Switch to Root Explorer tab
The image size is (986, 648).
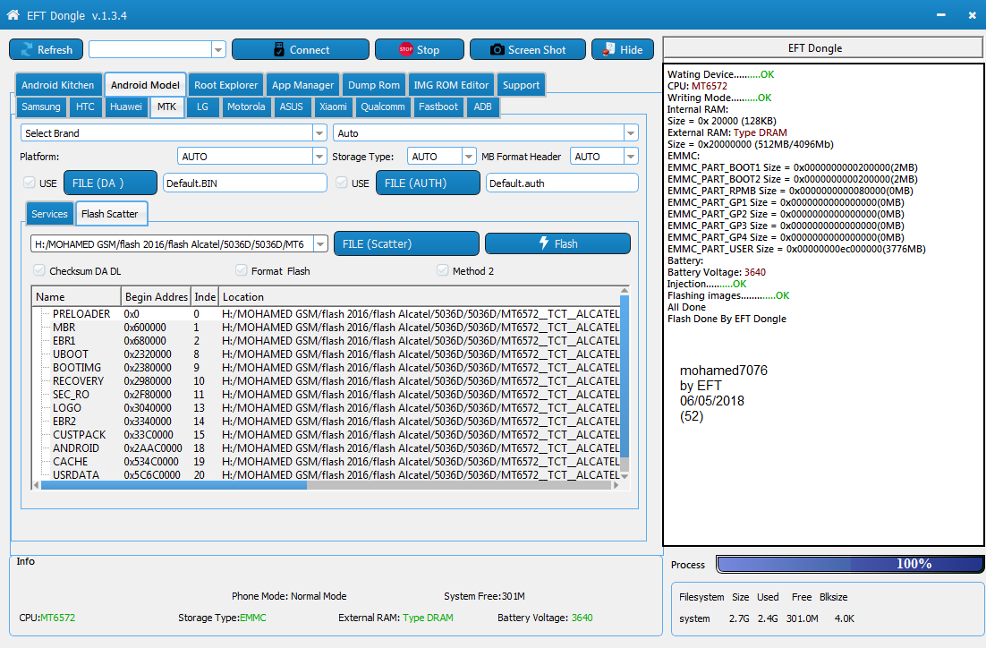pyautogui.click(x=225, y=85)
